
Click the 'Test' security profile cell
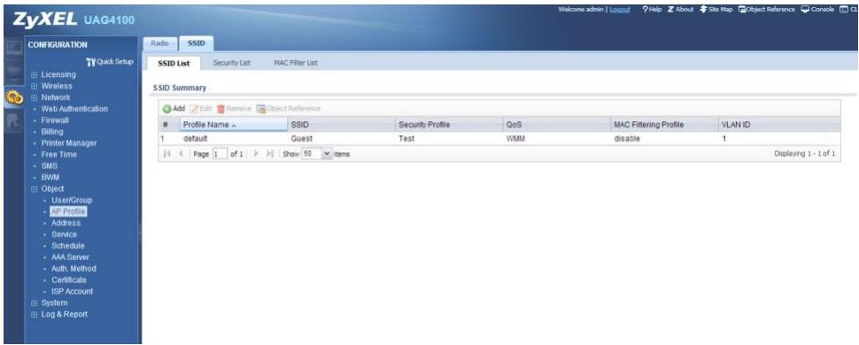point(449,139)
